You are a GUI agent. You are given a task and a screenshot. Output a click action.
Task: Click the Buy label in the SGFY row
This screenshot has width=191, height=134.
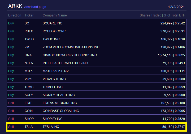(11, 95)
